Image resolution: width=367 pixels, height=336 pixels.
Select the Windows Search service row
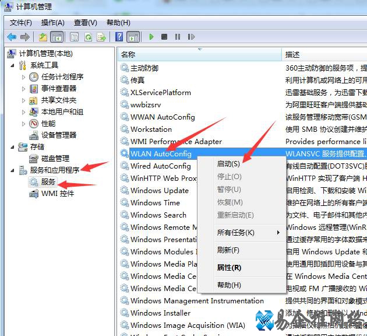pos(158,215)
